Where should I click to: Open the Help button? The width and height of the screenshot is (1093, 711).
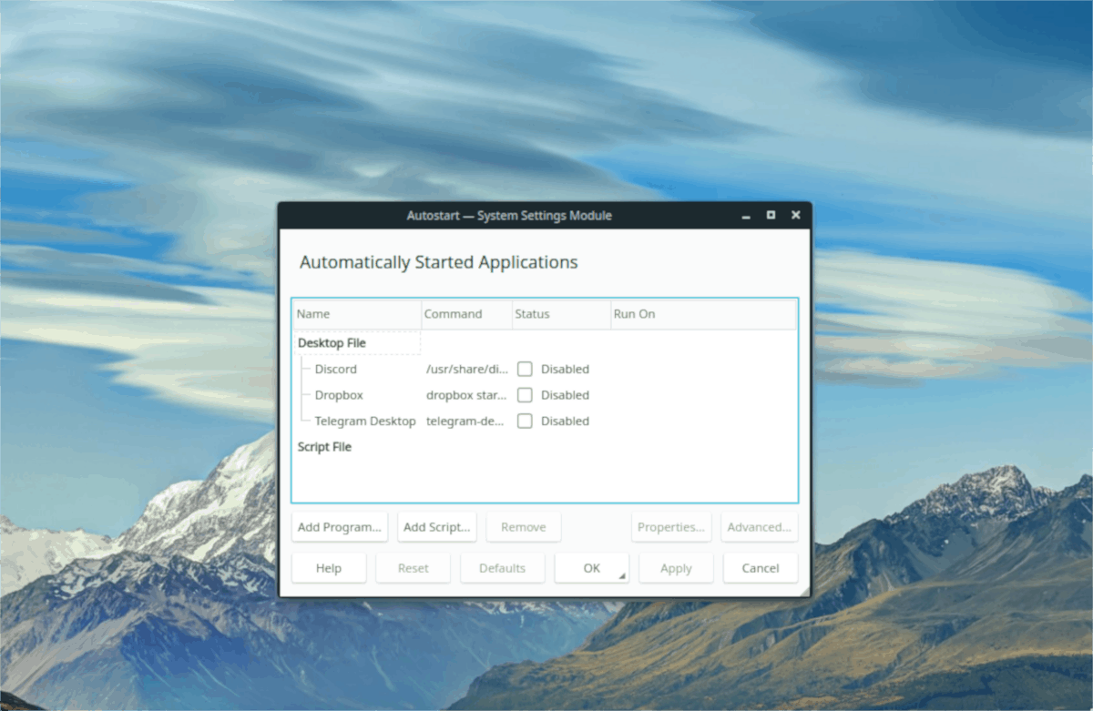tap(329, 568)
